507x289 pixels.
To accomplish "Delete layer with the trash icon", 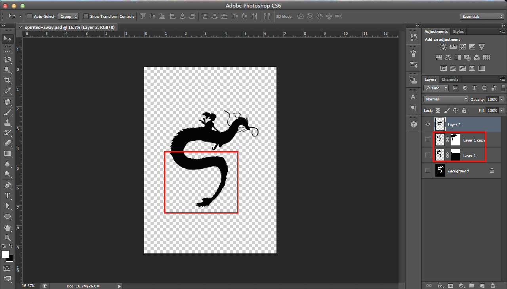I will pyautogui.click(x=493, y=285).
